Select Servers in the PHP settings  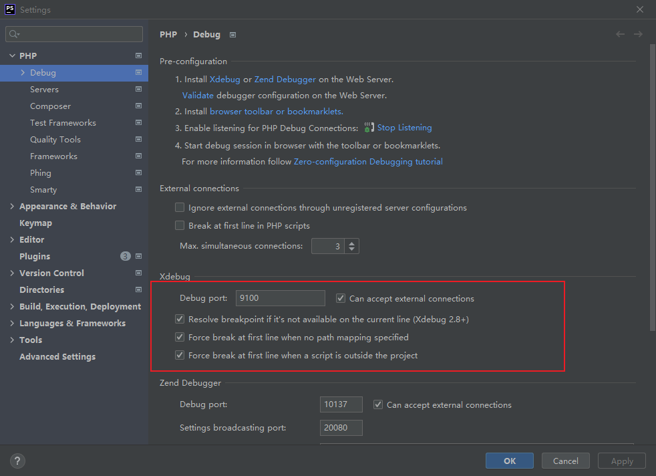click(44, 90)
